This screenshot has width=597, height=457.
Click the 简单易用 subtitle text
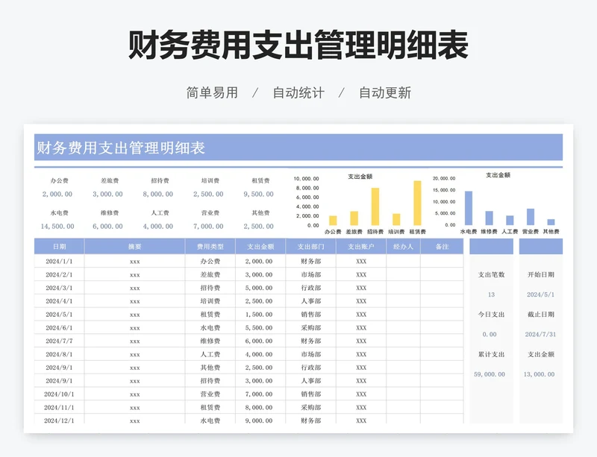pos(212,92)
